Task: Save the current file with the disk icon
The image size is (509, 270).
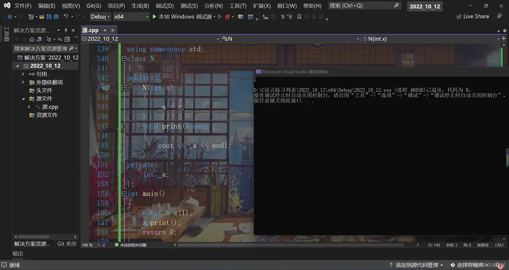Action: pyautogui.click(x=49, y=17)
